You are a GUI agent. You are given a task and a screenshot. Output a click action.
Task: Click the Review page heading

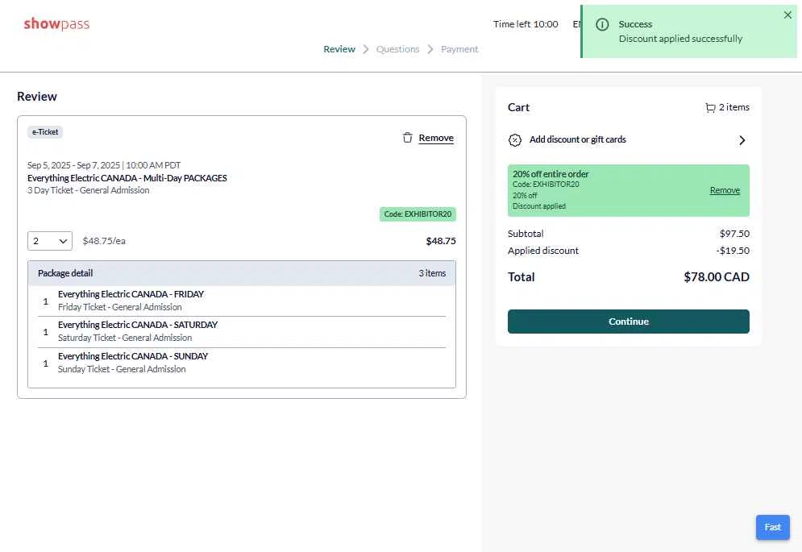(x=37, y=97)
